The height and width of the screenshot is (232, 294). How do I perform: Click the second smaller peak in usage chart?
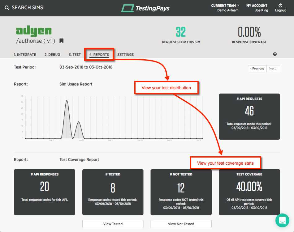coord(79,122)
